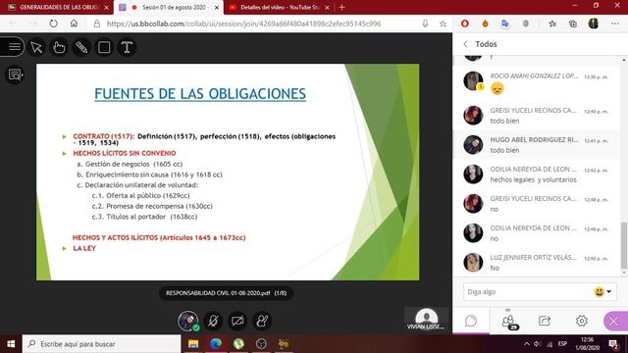Image resolution: width=628 pixels, height=353 pixels.
Task: Open Microsoft Edge taskbar icon
Action: coord(216,344)
